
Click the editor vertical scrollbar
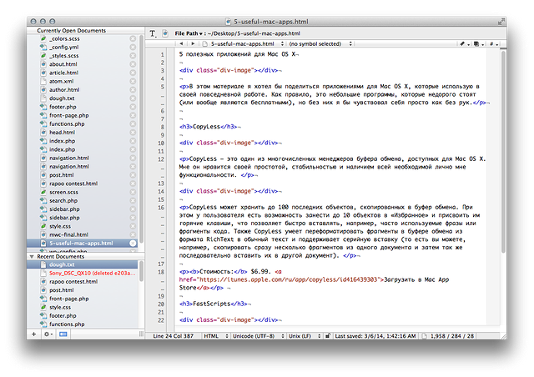pyautogui.click(x=503, y=151)
